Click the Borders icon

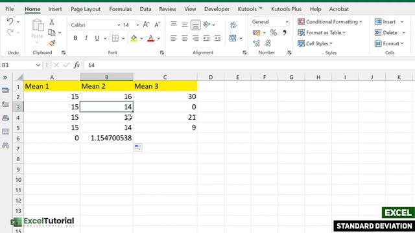(x=115, y=38)
